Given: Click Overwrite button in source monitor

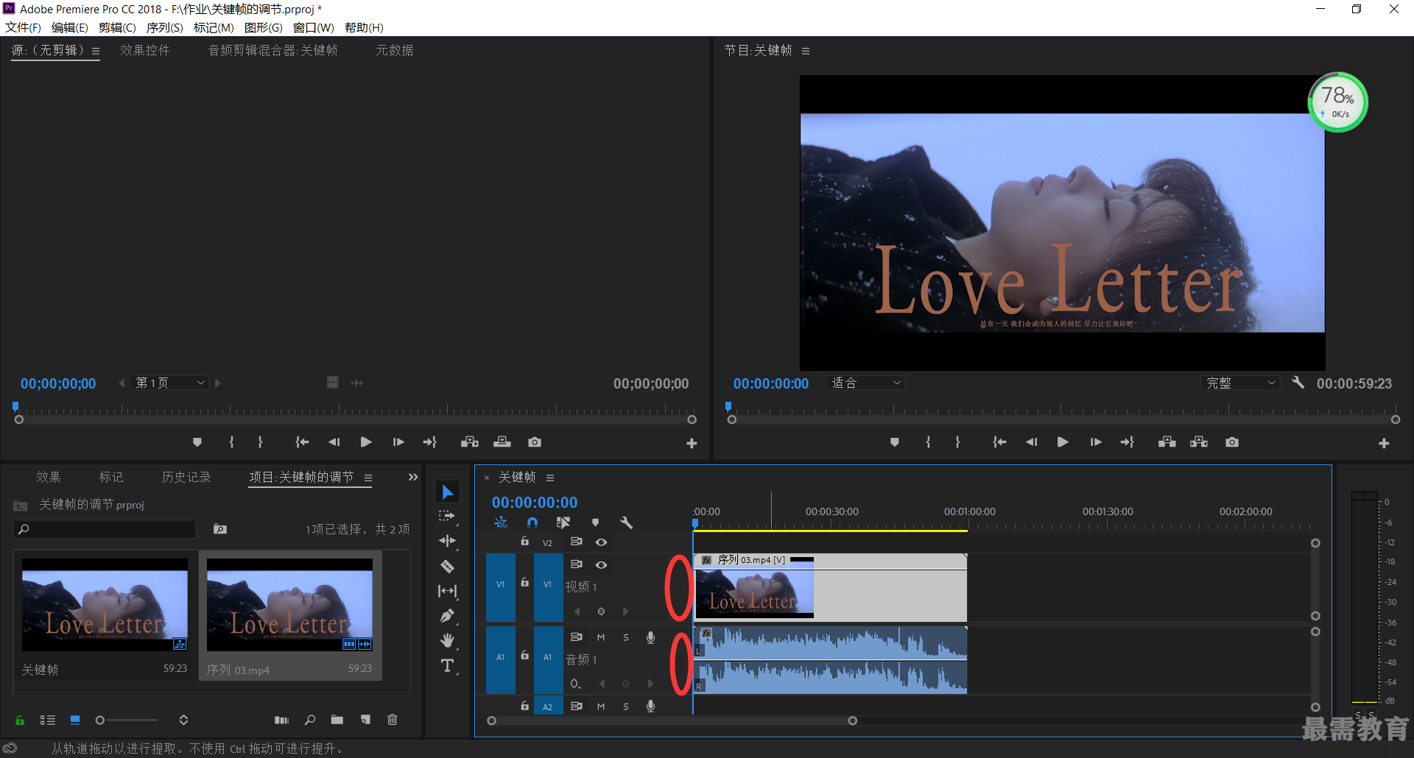Looking at the screenshot, I should [x=502, y=442].
